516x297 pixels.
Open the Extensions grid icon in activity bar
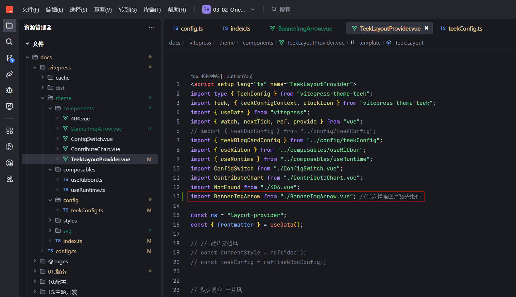tap(10, 131)
